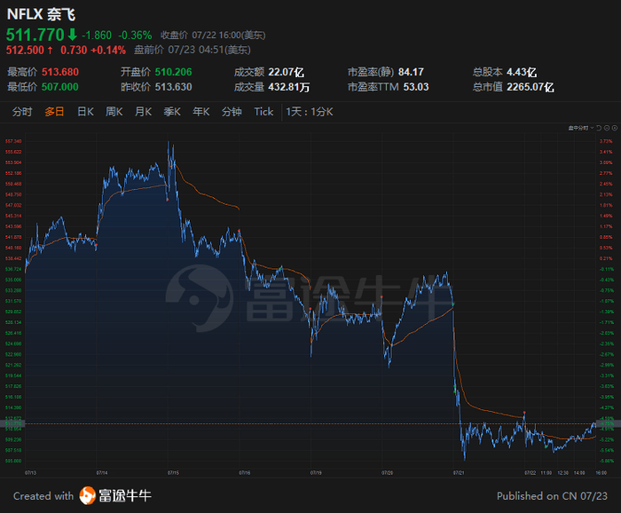The width and height of the screenshot is (621, 513).
Task: Click the 07/15 date label on axis
Action: point(173,472)
